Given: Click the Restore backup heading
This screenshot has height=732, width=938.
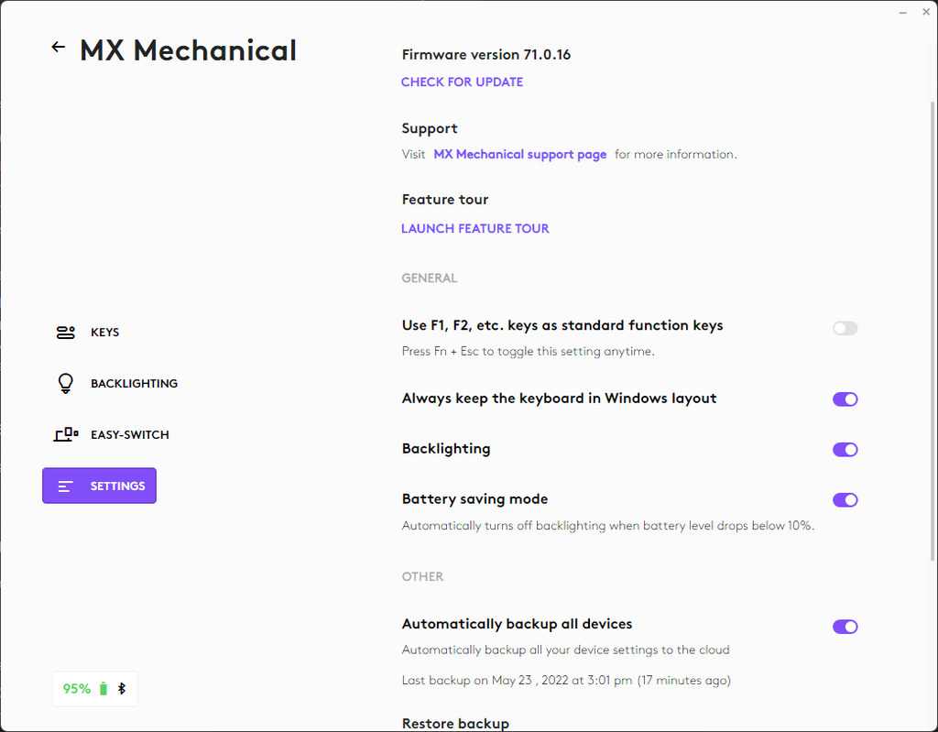Looking at the screenshot, I should tap(455, 724).
